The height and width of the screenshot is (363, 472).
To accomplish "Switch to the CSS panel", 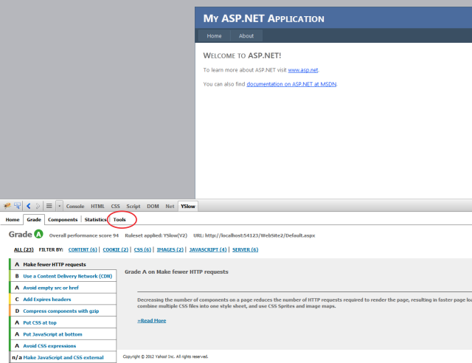I will [x=115, y=207].
